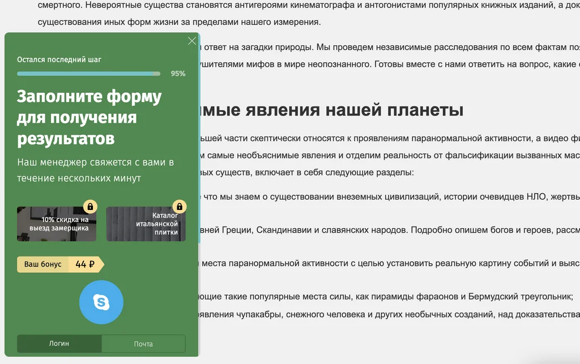Click the Ваш бонус 44 ₽ badge
The height and width of the screenshot is (364, 580).
61,264
